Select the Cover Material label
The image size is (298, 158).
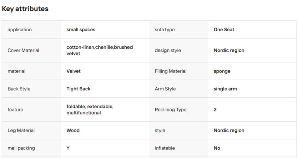tap(23, 50)
